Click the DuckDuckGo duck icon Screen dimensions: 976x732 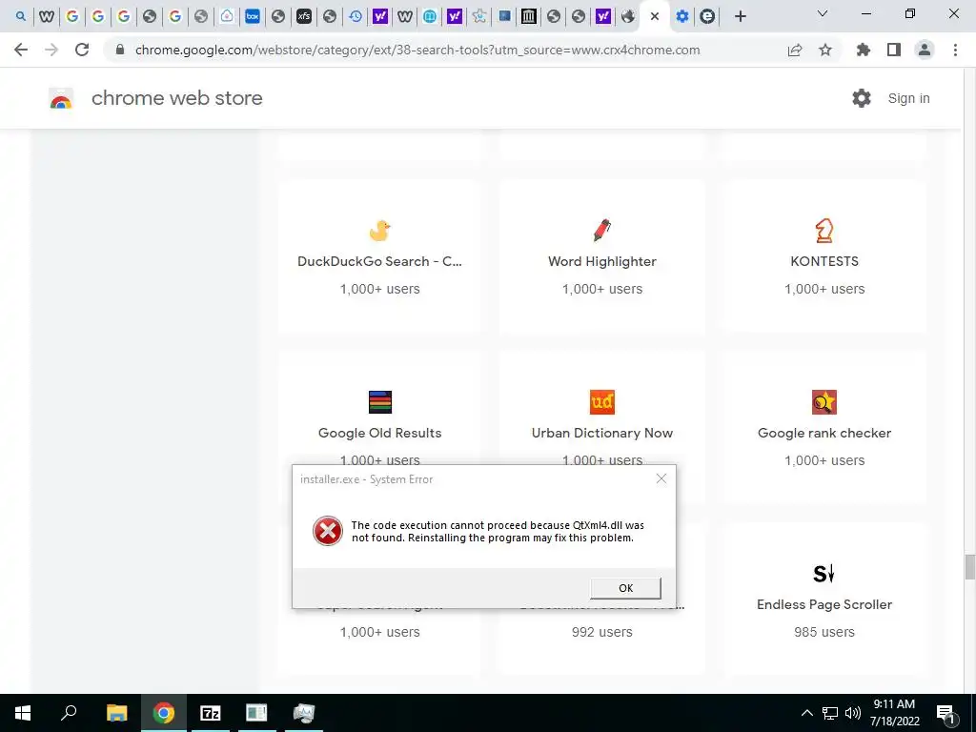tap(379, 231)
